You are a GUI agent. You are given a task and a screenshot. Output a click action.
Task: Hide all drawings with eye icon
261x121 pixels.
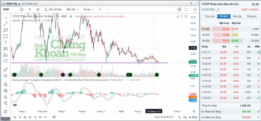pyautogui.click(x=6, y=103)
